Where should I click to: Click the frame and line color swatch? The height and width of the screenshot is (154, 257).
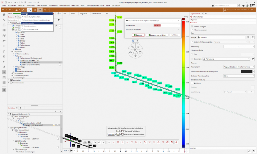point(247,71)
